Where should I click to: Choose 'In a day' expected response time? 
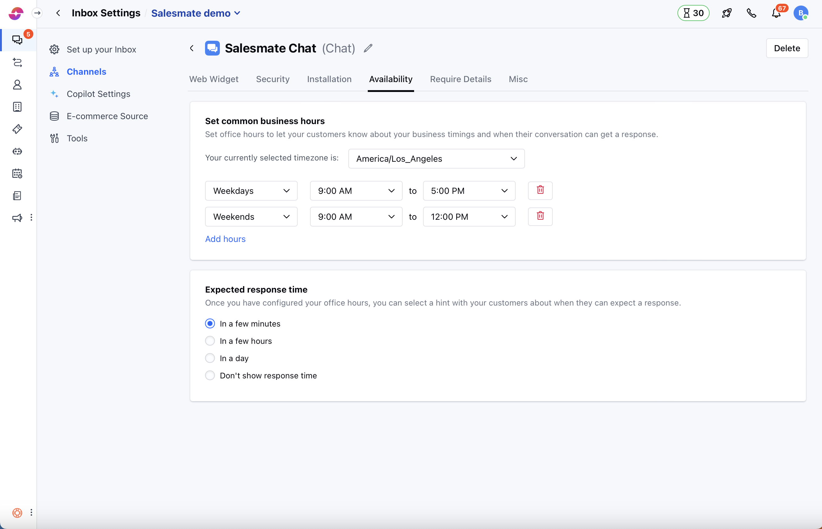tap(210, 358)
